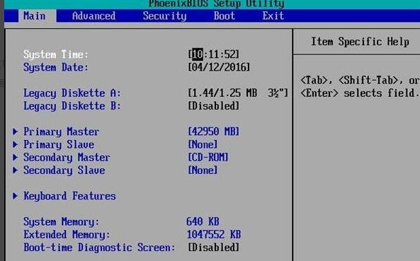420x261 pixels.
Task: Click the System Memory label
Action: [61, 221]
